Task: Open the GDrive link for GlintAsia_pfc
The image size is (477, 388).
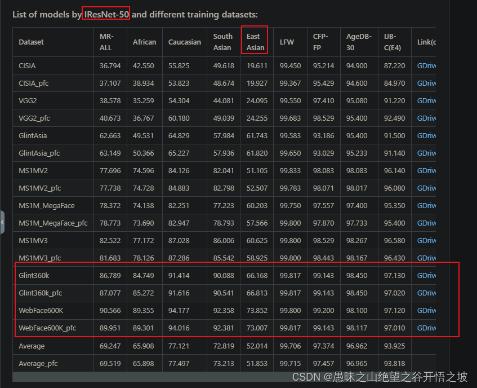Action: tap(426, 153)
